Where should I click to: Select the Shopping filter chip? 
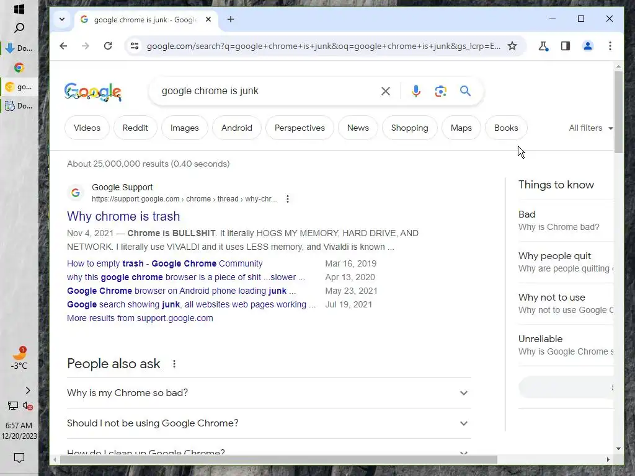tap(410, 128)
